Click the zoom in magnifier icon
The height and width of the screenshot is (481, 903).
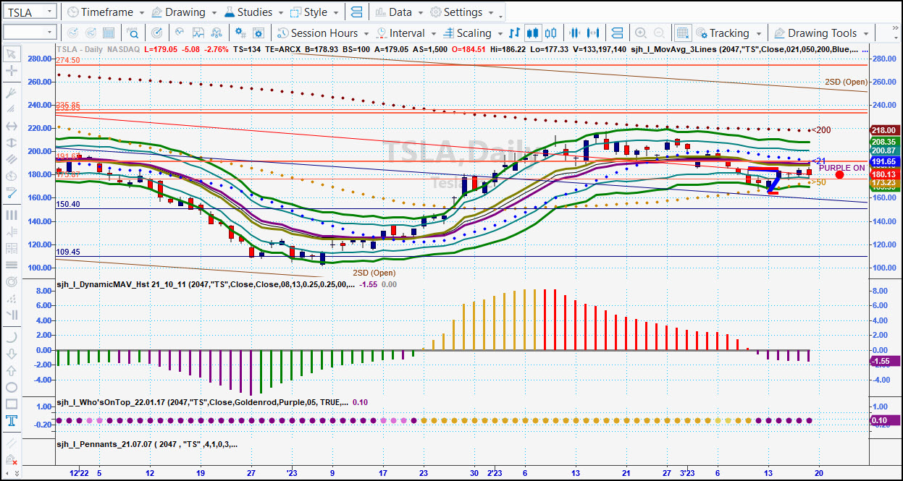click(641, 33)
